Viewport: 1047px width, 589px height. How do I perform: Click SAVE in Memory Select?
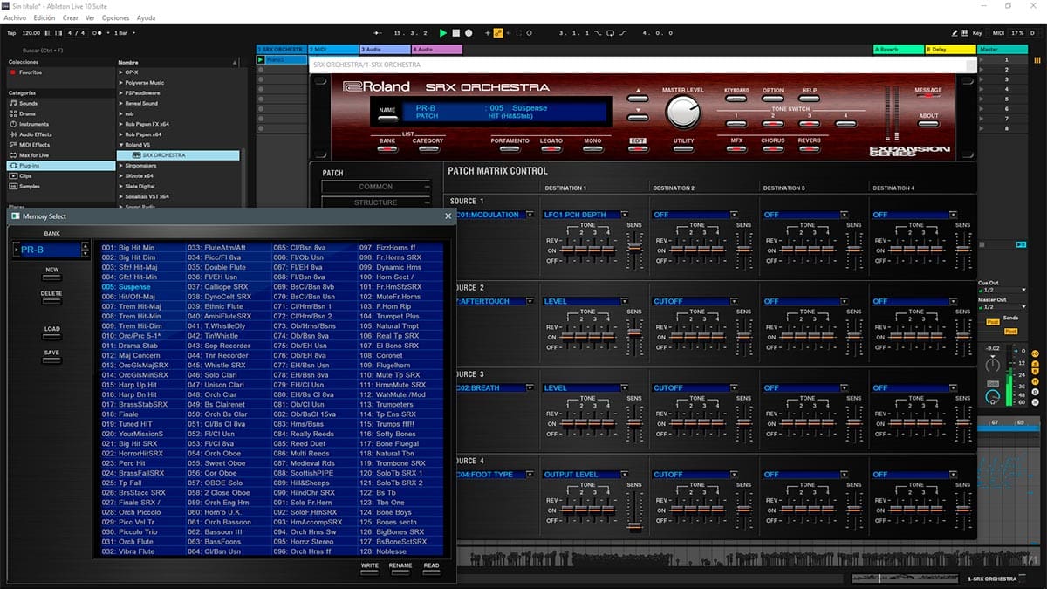(x=51, y=360)
